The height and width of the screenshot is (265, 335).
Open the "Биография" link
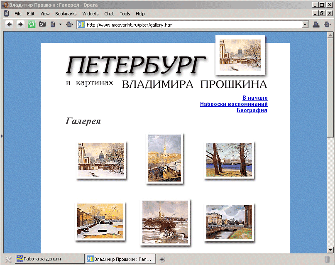(x=252, y=110)
